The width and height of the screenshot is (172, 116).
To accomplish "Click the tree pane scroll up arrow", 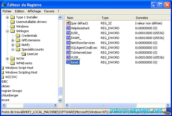I will (60, 18).
